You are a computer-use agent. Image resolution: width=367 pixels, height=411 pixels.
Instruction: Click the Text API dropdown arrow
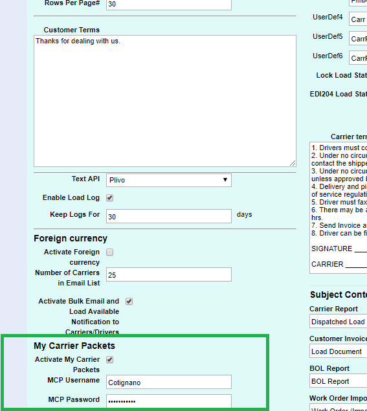pyautogui.click(x=225, y=180)
